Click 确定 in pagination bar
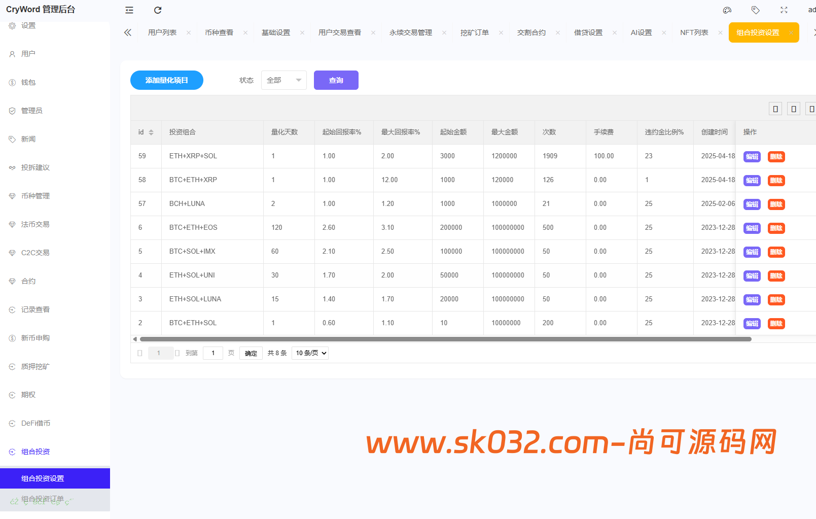The height and width of the screenshot is (519, 816). pos(251,353)
